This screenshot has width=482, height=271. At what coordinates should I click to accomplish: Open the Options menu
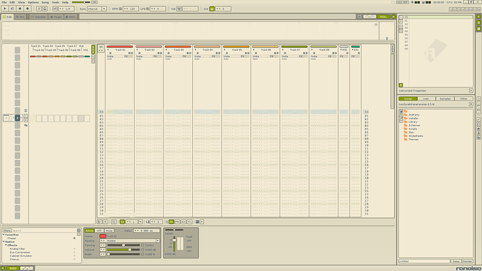click(34, 2)
